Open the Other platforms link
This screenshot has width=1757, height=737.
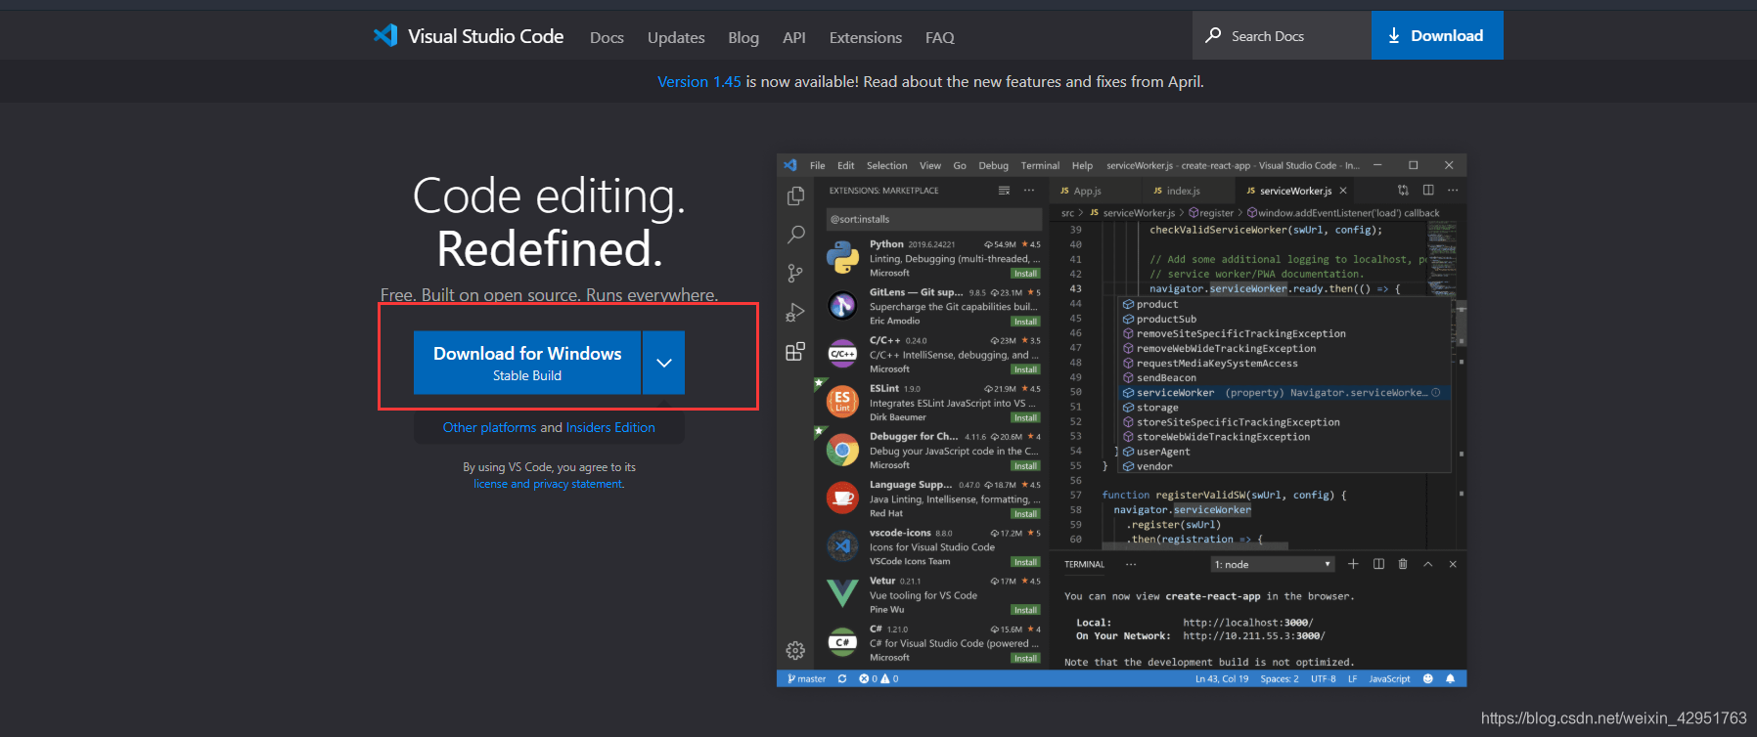tap(489, 427)
